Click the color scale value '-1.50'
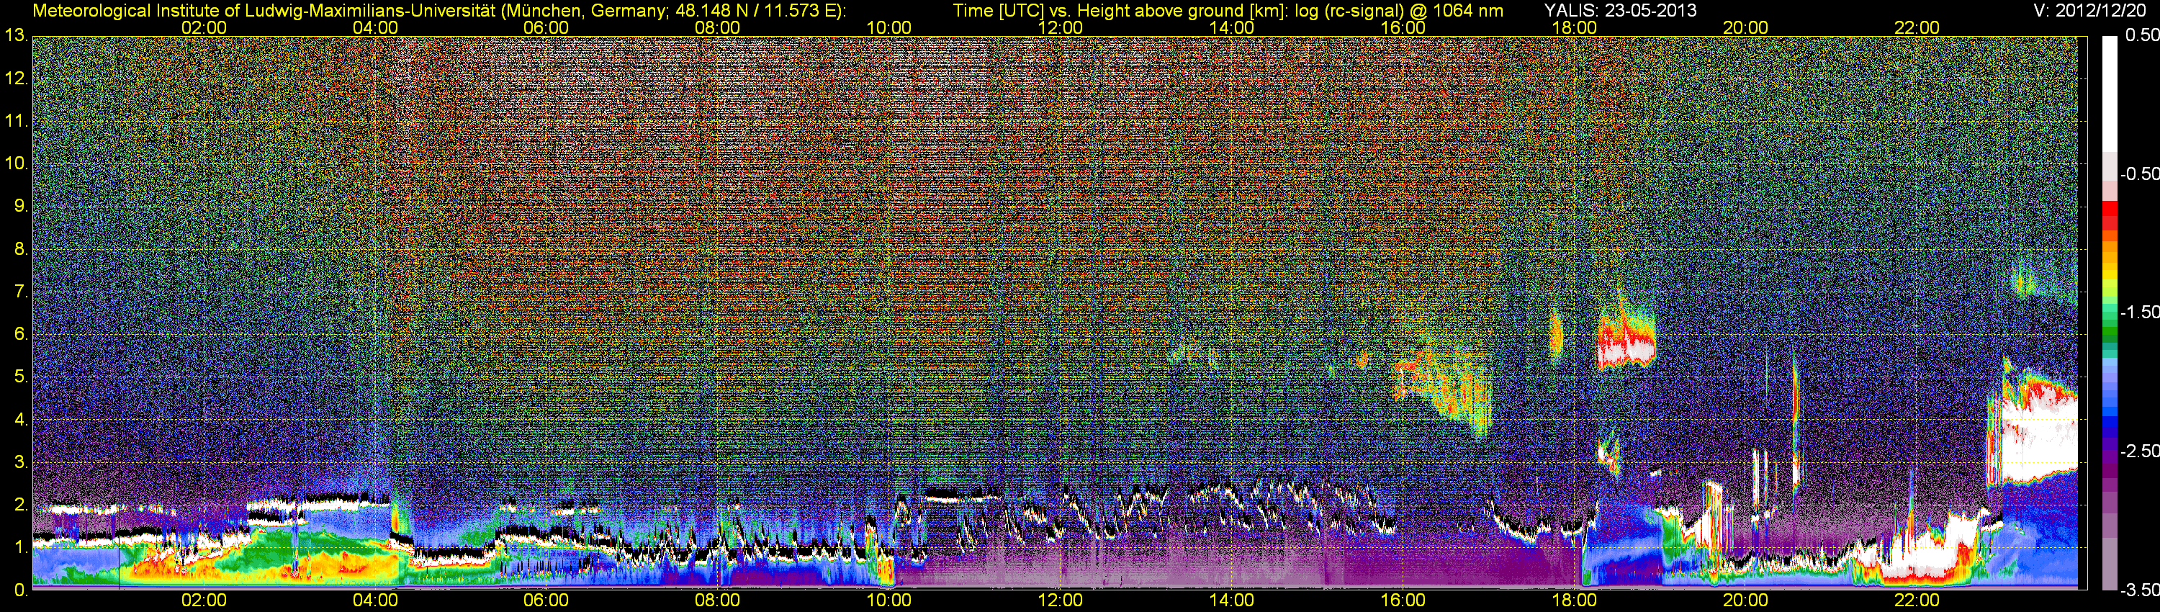The height and width of the screenshot is (612, 2160). coord(2139,312)
